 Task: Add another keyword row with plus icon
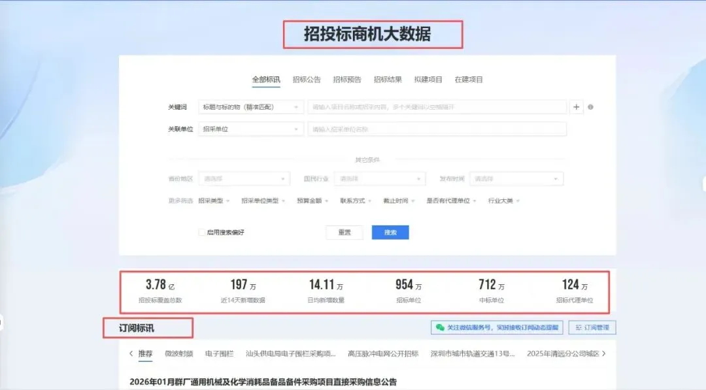click(x=577, y=107)
